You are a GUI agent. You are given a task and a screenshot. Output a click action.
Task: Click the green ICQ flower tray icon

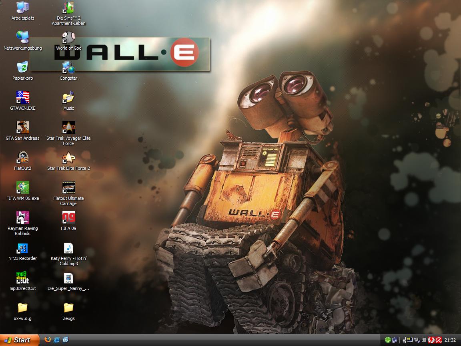coord(387,340)
